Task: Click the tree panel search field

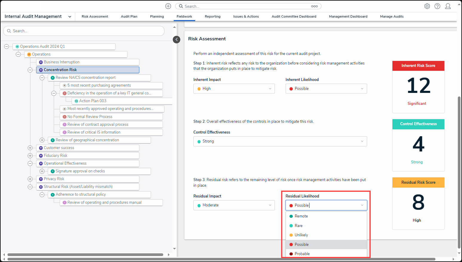Action: pyautogui.click(x=84, y=31)
